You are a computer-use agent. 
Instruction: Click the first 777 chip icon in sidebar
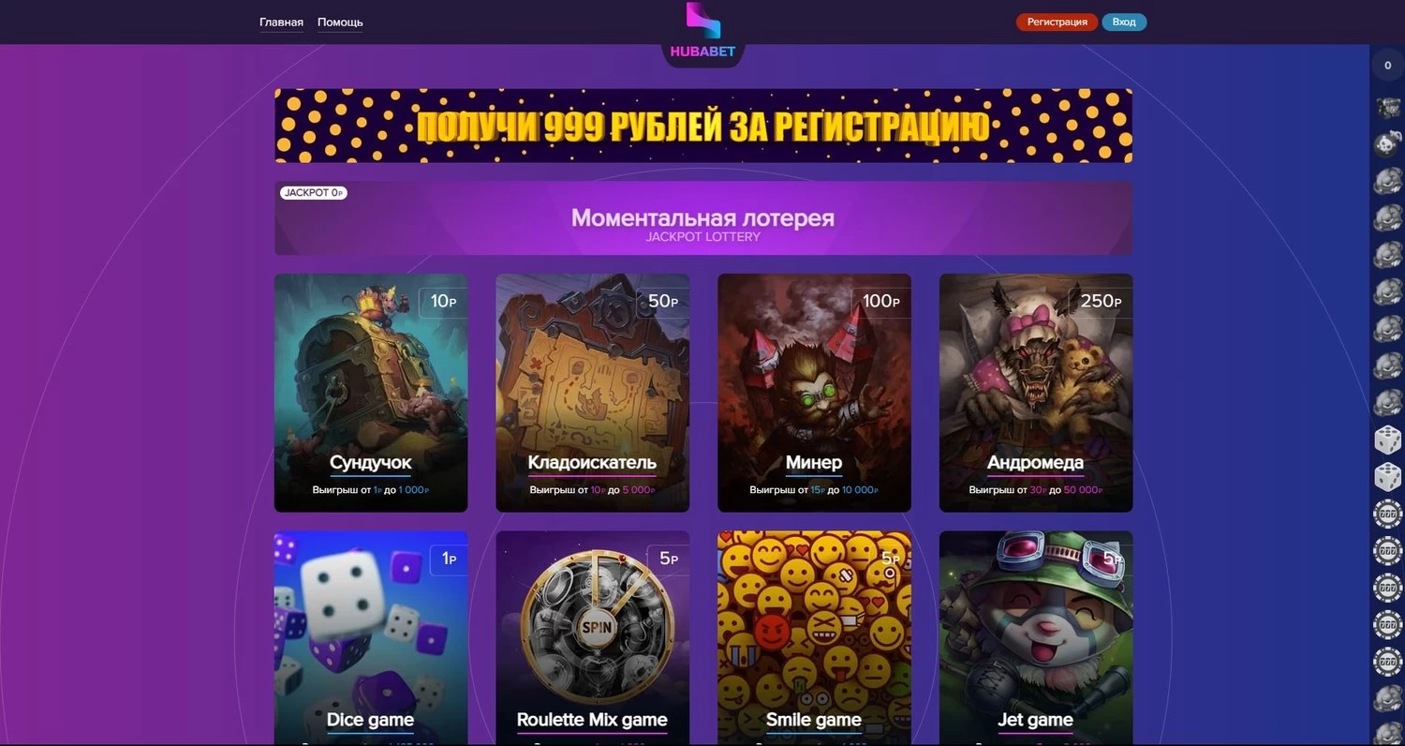pyautogui.click(x=1387, y=515)
